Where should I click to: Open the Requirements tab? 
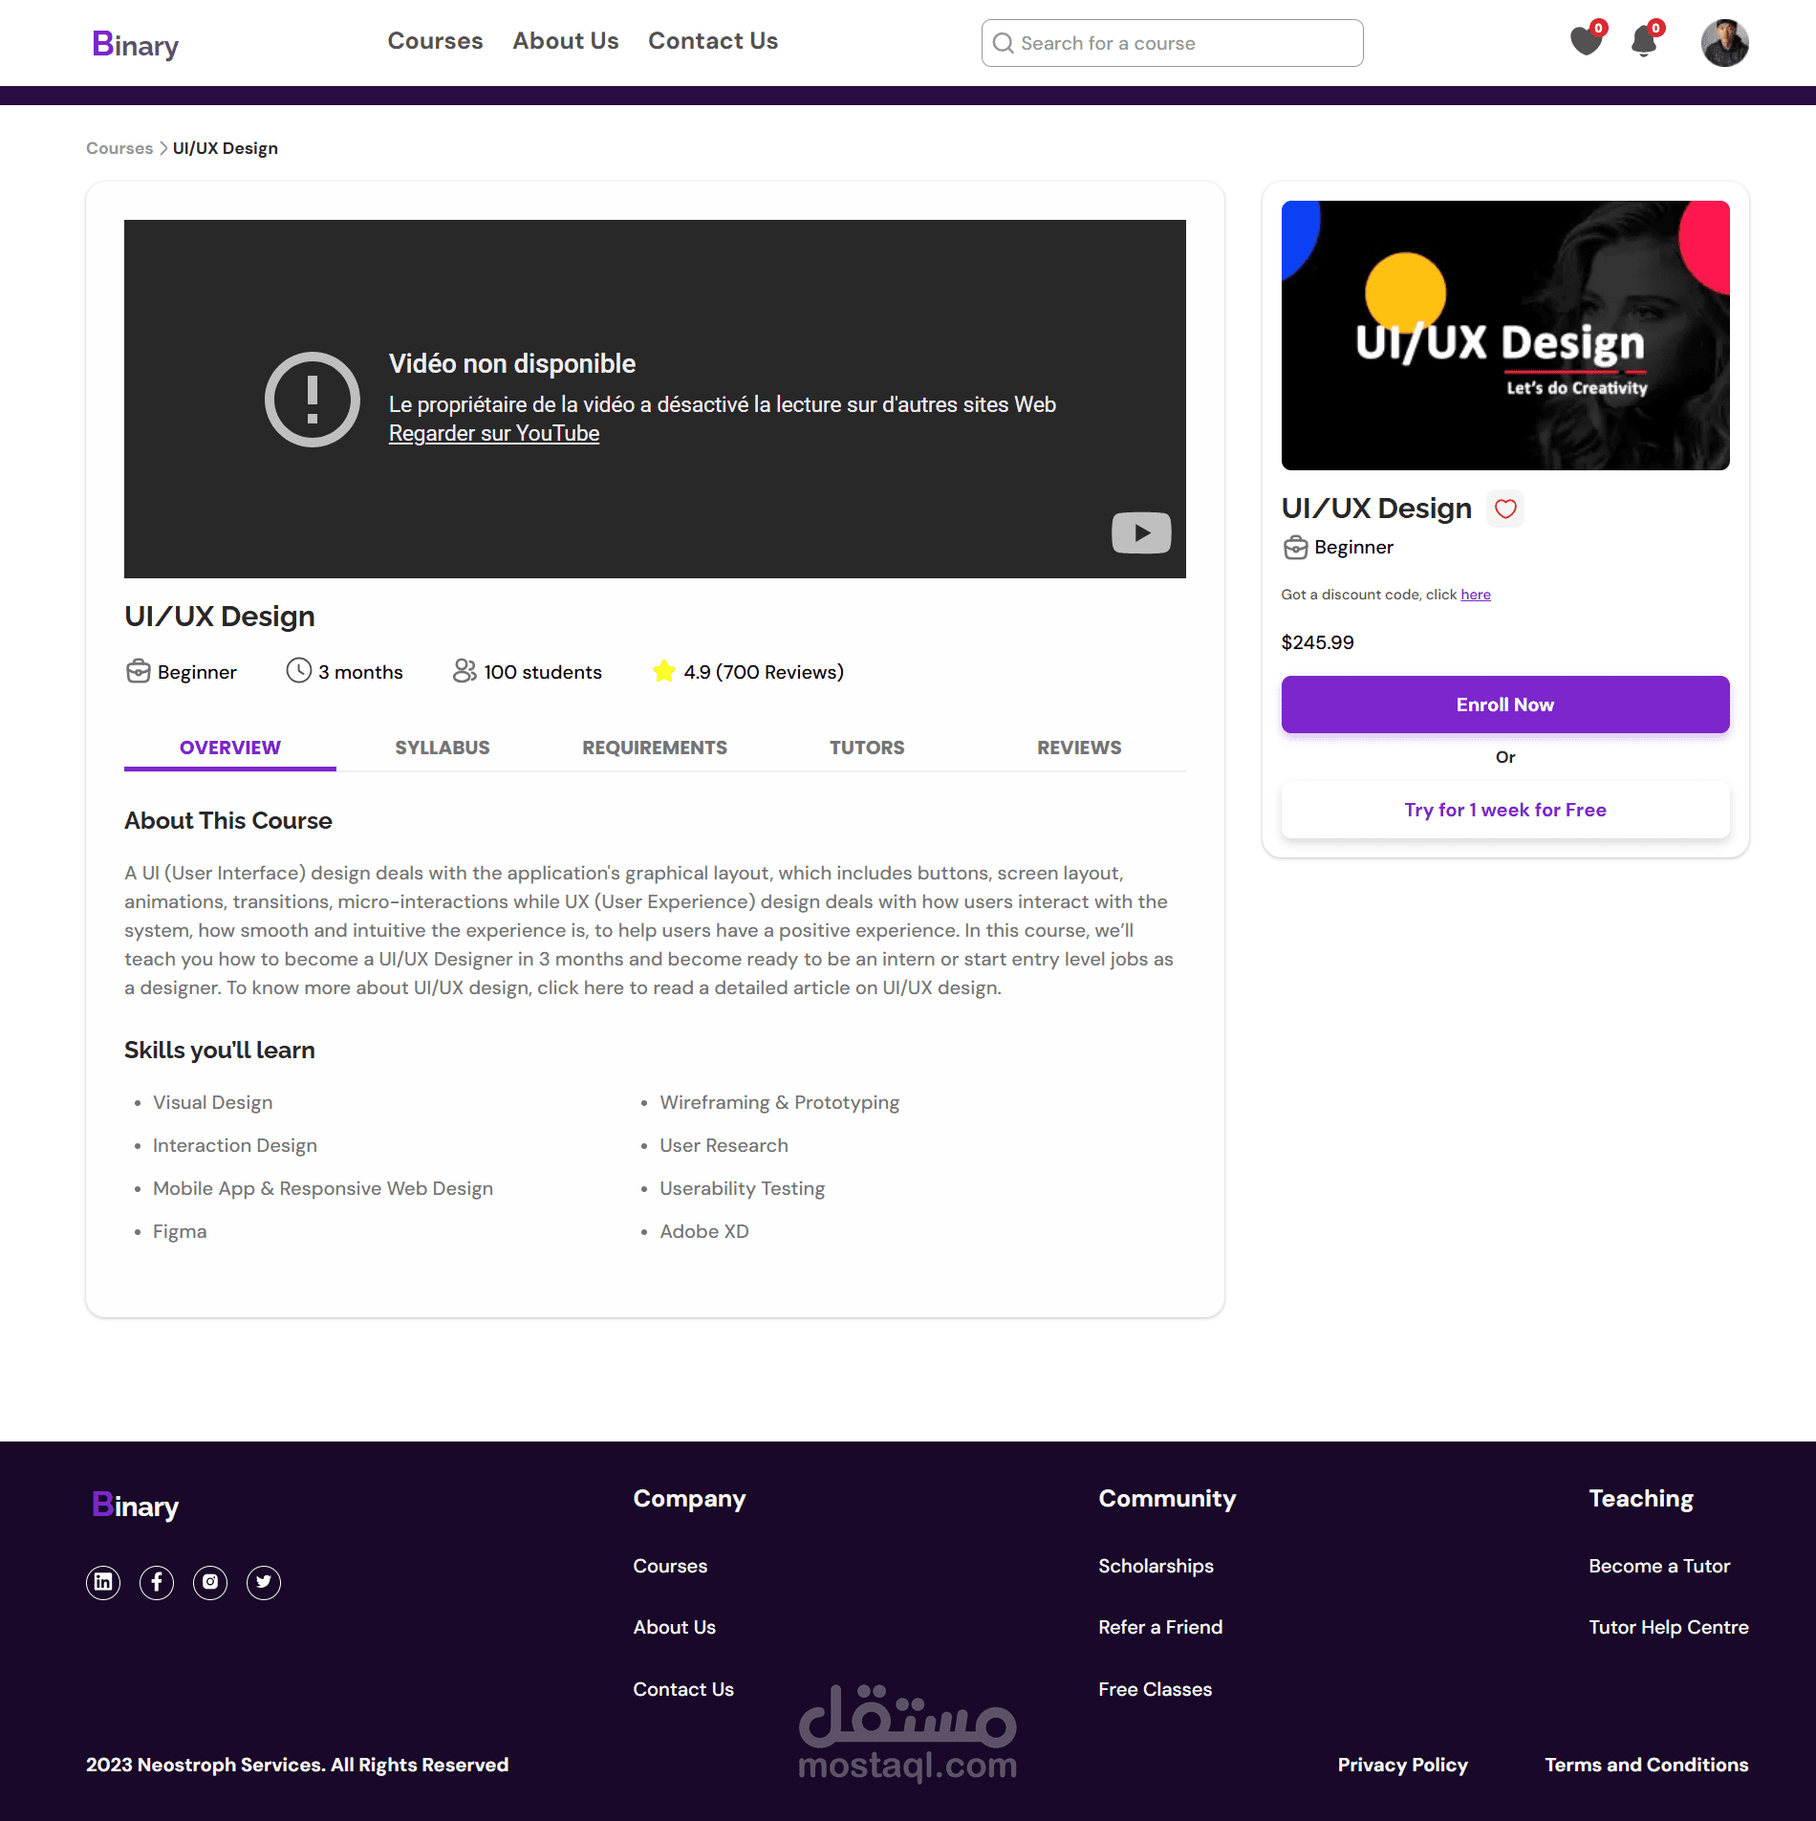click(655, 748)
